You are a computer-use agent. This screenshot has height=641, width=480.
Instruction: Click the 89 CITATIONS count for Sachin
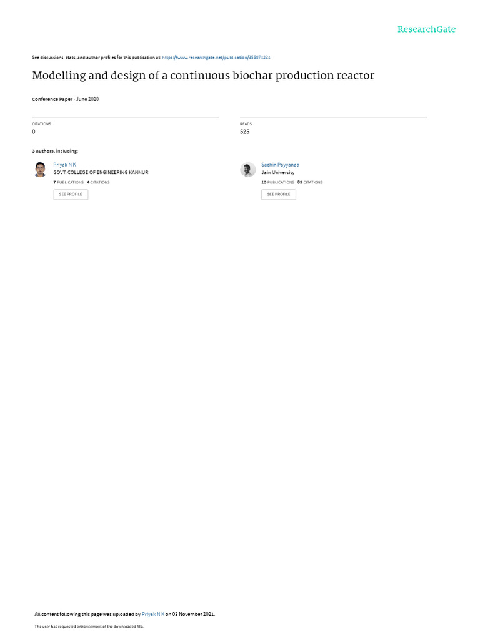(x=310, y=182)
